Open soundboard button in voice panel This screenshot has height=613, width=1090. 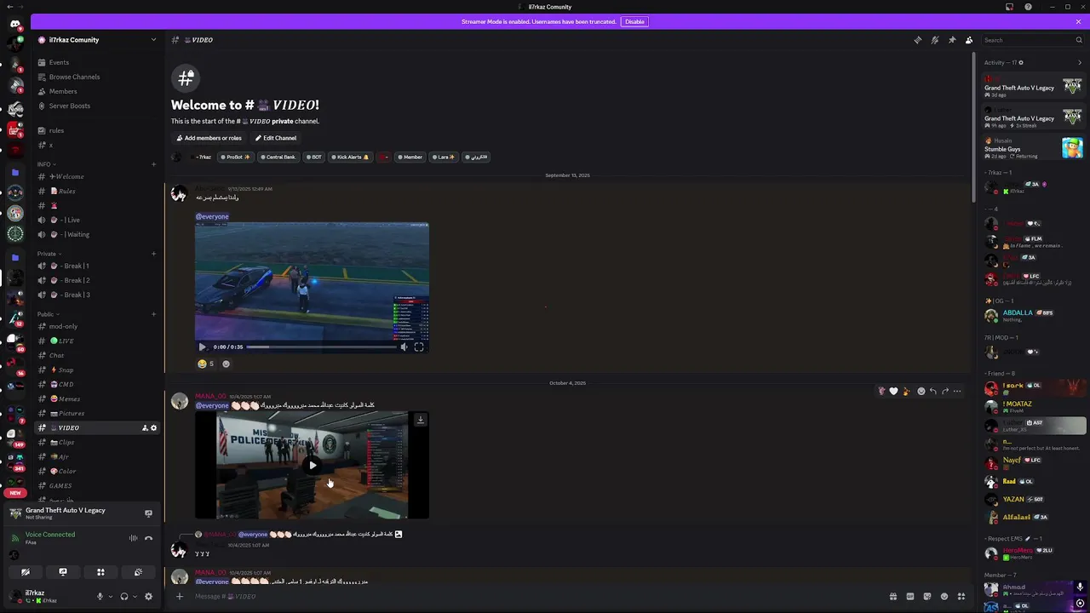[138, 572]
